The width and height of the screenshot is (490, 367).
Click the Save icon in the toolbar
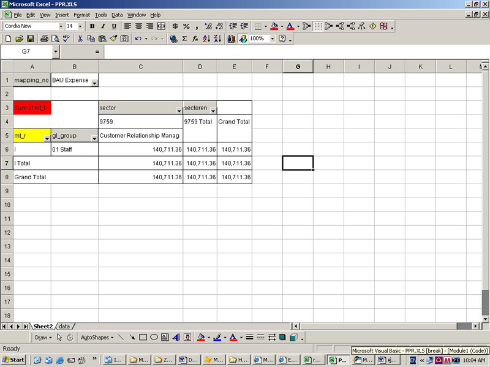tap(30, 39)
